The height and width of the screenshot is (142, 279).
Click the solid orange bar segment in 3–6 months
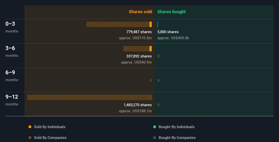pos(151,49)
